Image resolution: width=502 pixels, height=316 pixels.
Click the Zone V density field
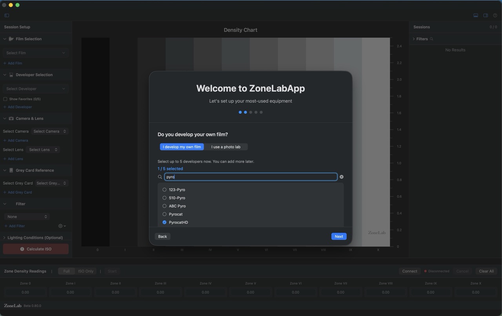[x=251, y=292]
